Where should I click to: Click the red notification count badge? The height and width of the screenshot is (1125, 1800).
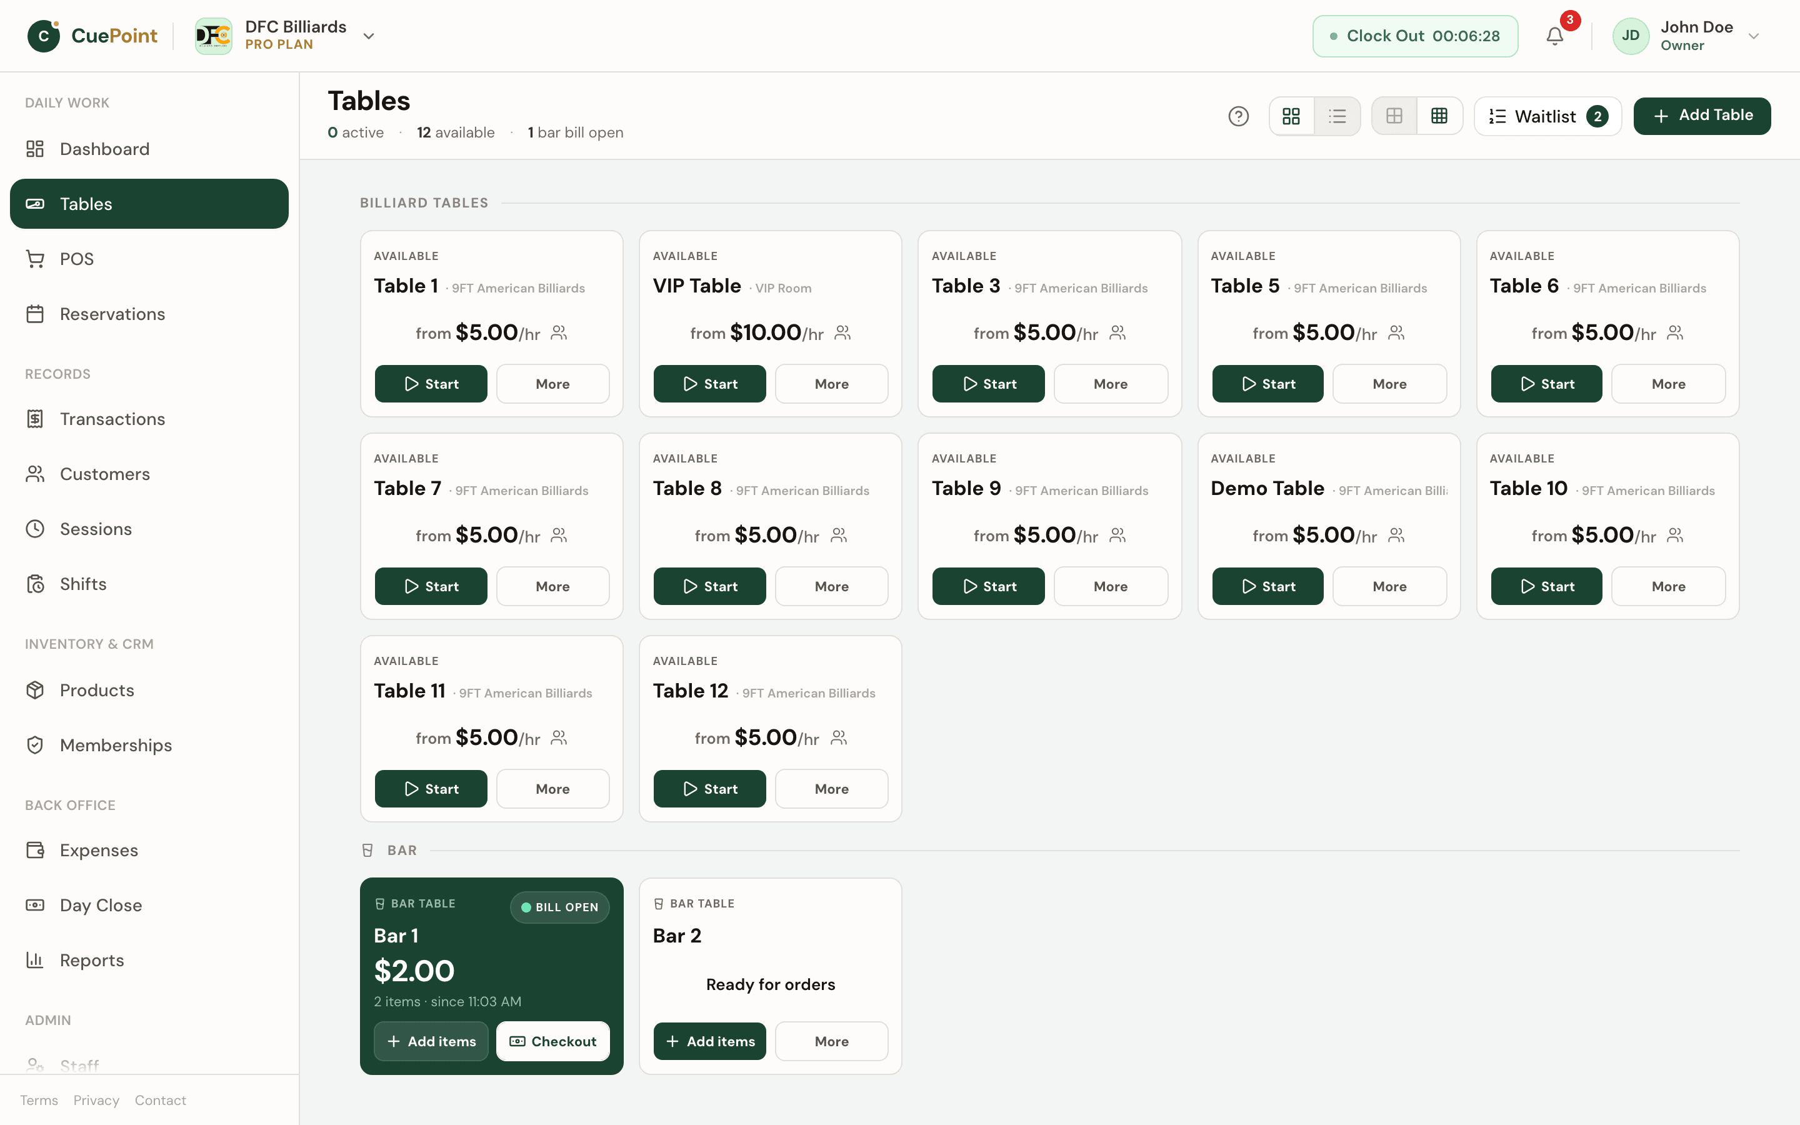click(1569, 20)
